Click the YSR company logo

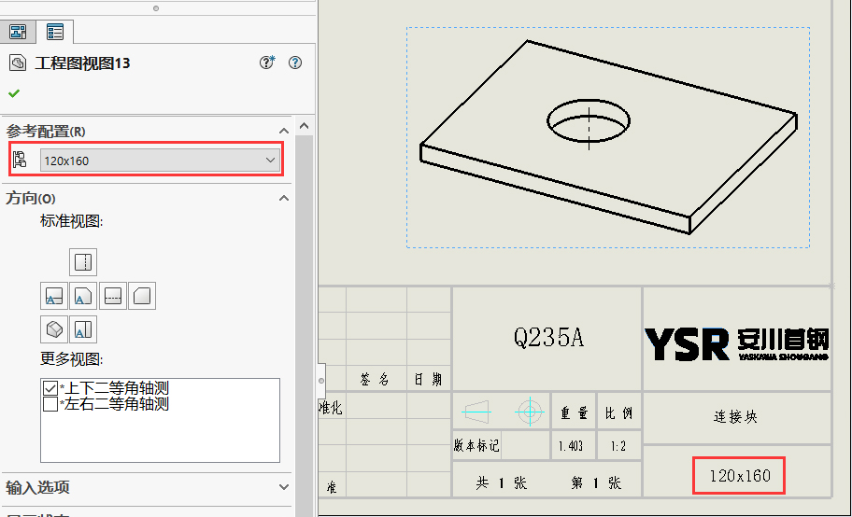pyautogui.click(x=736, y=344)
